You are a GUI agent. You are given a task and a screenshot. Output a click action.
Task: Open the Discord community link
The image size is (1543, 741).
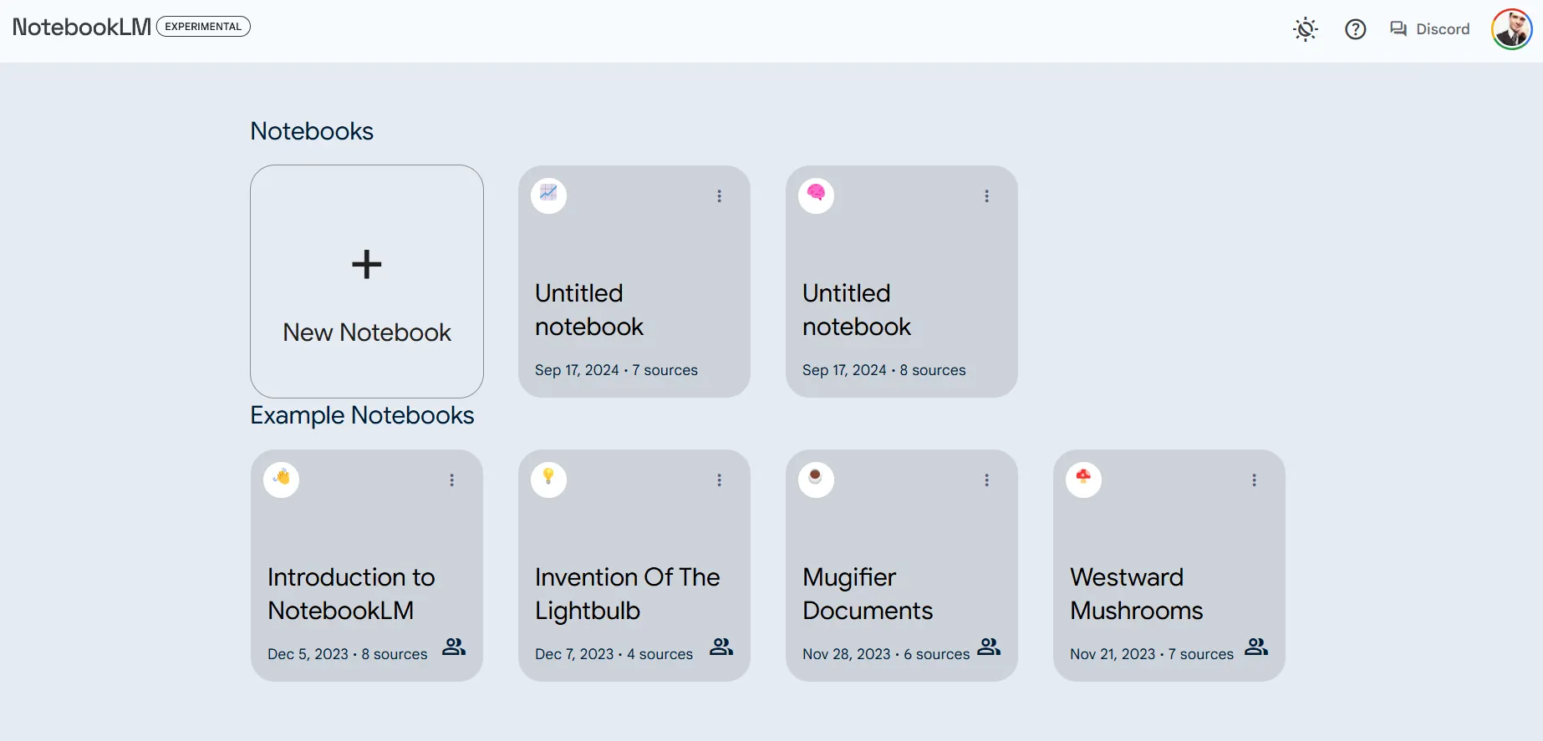[1429, 29]
